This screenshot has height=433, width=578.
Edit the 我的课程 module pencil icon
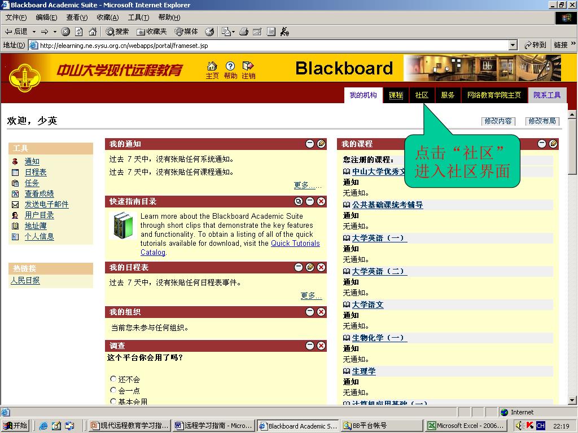(x=553, y=144)
